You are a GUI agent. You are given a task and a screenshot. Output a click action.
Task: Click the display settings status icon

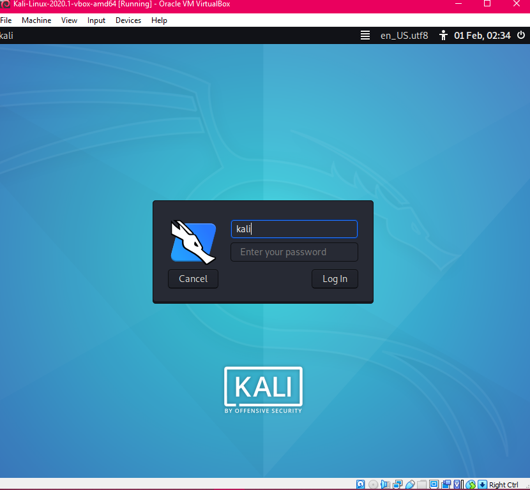[434, 484]
